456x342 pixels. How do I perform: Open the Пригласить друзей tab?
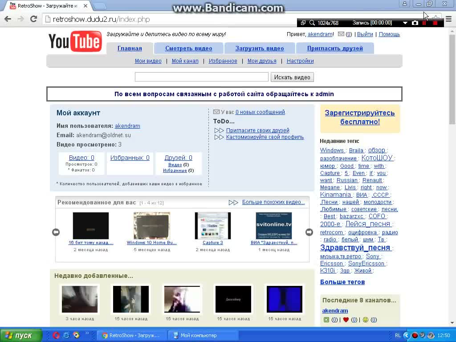(x=335, y=48)
